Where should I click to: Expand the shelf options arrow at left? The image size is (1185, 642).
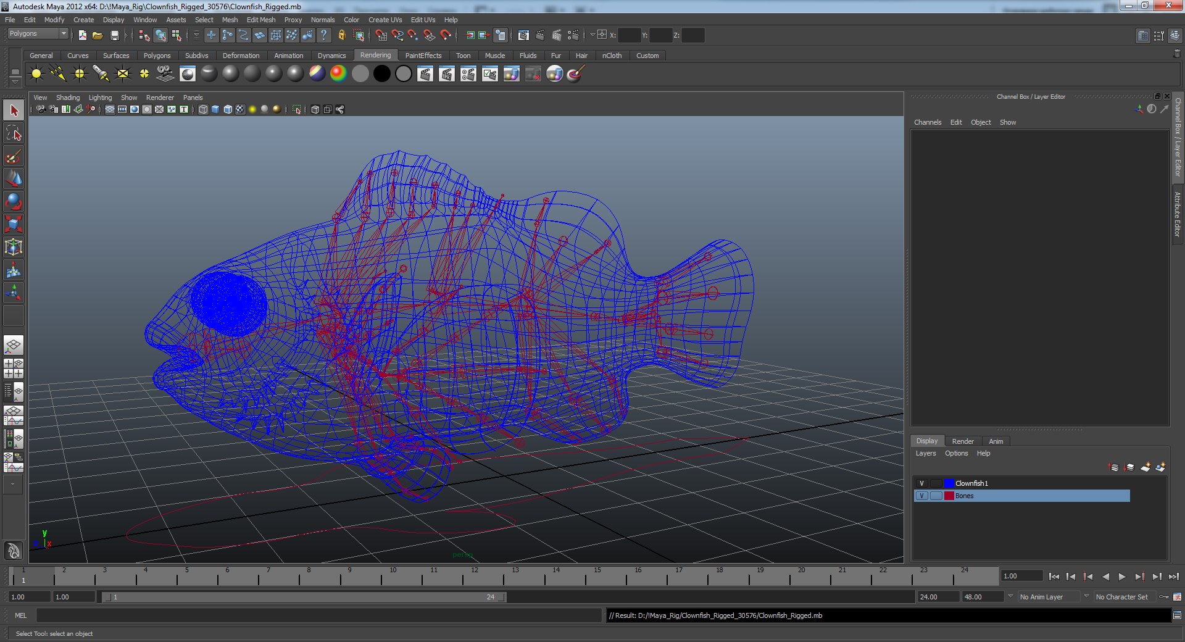tap(15, 82)
